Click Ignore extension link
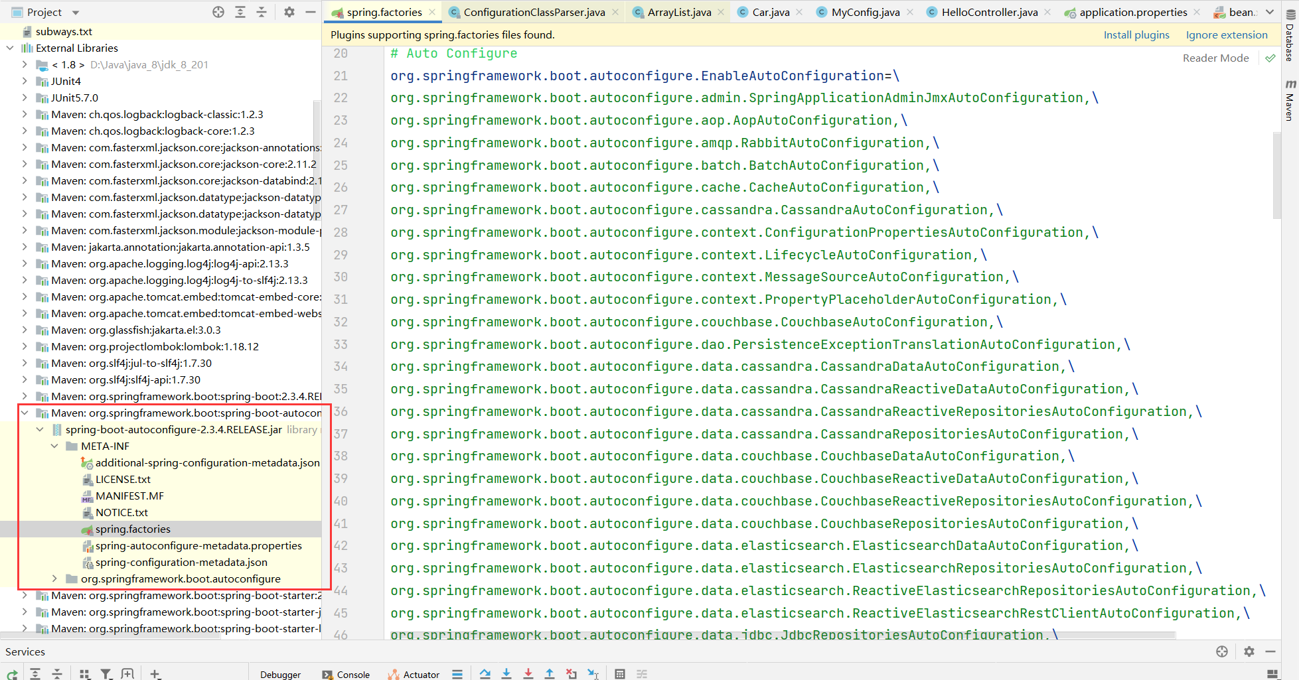The image size is (1299, 680). pos(1227,35)
